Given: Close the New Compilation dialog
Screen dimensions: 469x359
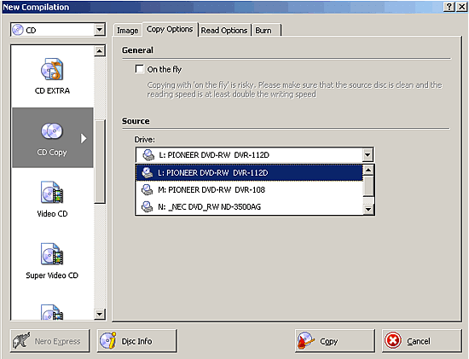Looking at the screenshot, I should (x=461, y=7).
